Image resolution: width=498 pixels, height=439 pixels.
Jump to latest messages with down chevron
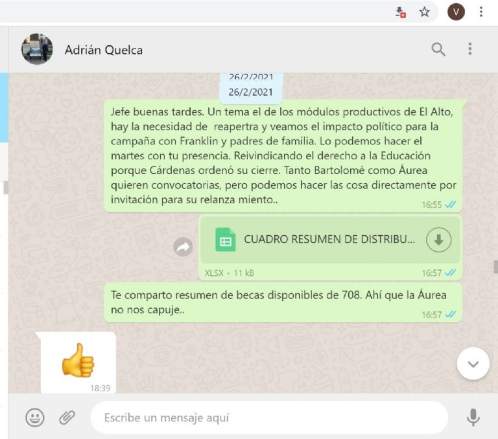pos(473,363)
